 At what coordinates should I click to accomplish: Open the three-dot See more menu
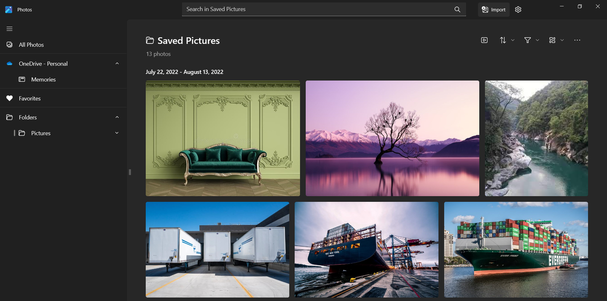tap(577, 40)
